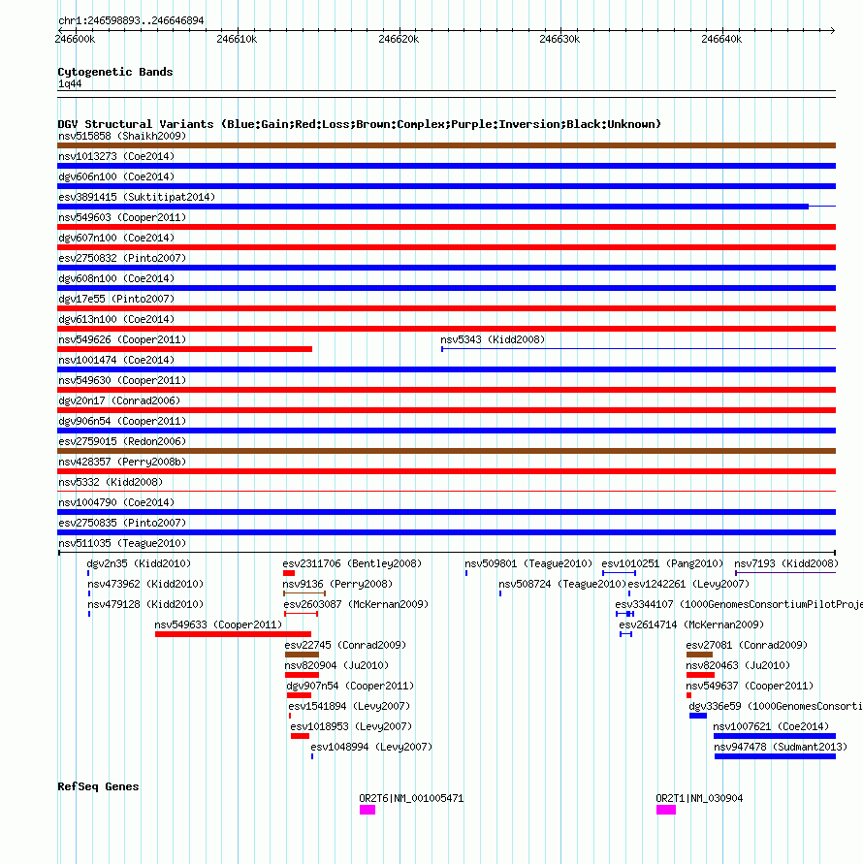Click the dgv17e55 (Pinto2007) label
Screen dimensions: 863x864
116,300
